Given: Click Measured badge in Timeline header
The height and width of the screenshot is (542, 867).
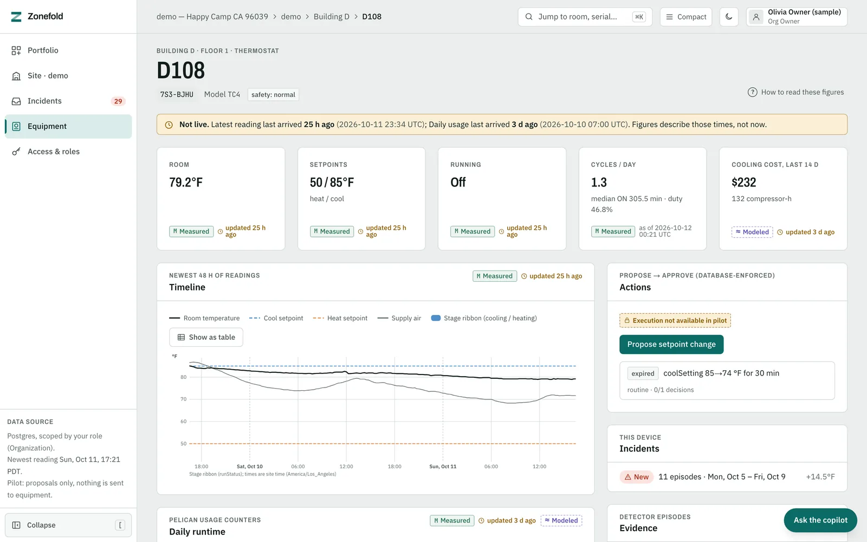Looking at the screenshot, I should 495,276.
